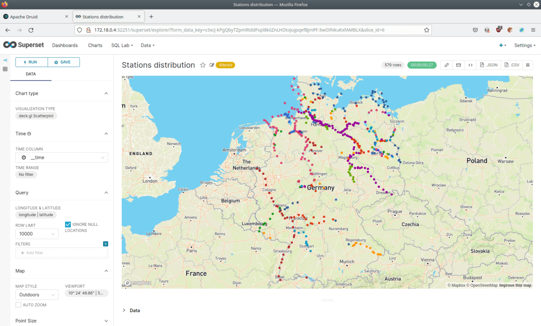541x326 pixels.
Task: Click the embed code icon
Action: pyautogui.click(x=470, y=65)
